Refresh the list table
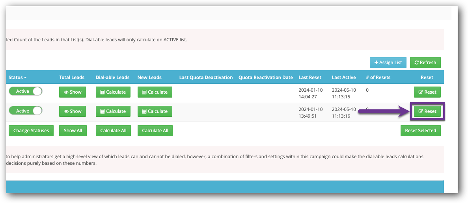Viewport: 468px width, 203px height. tap(425, 63)
